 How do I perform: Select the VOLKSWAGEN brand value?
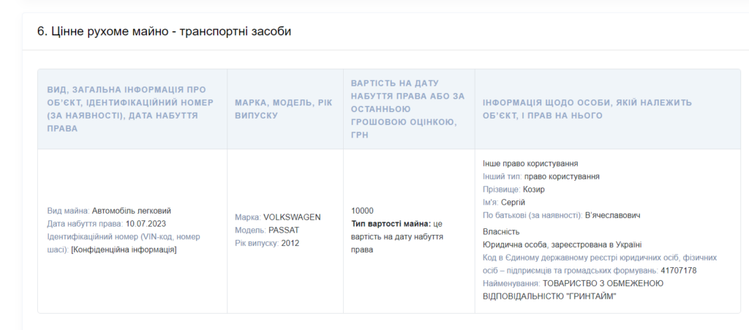pos(292,217)
